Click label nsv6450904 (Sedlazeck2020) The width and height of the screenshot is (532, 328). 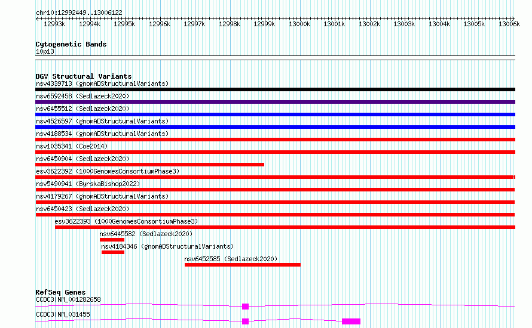82,159
